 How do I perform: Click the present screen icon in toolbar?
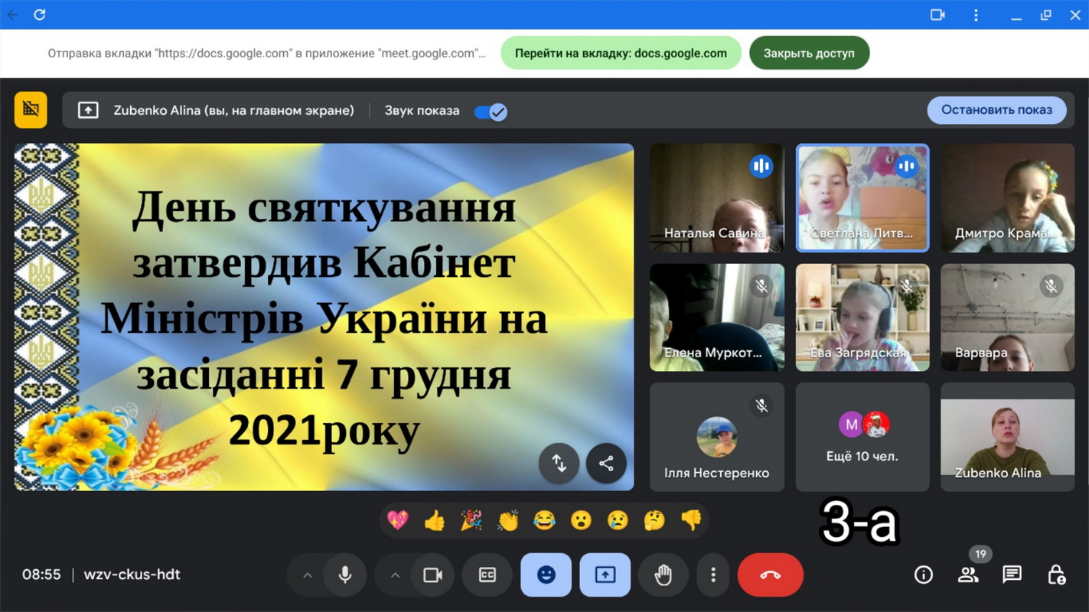(605, 575)
